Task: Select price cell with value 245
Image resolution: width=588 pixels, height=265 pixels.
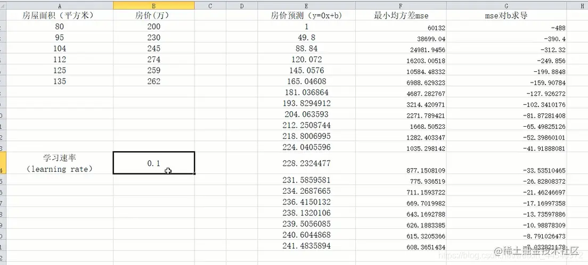Action: 154,48
